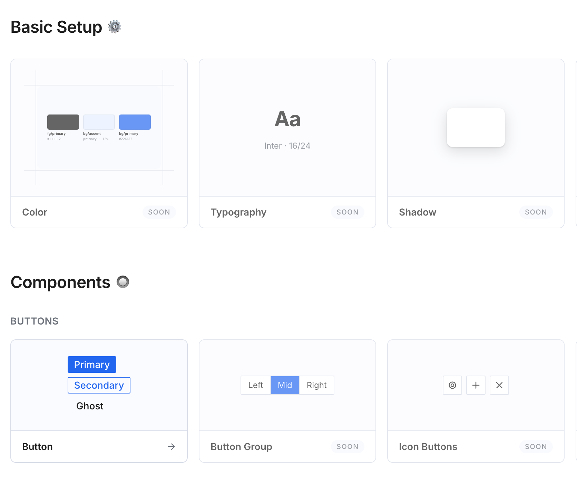Click the Ghost button preview
The image size is (577, 478).
90,406
